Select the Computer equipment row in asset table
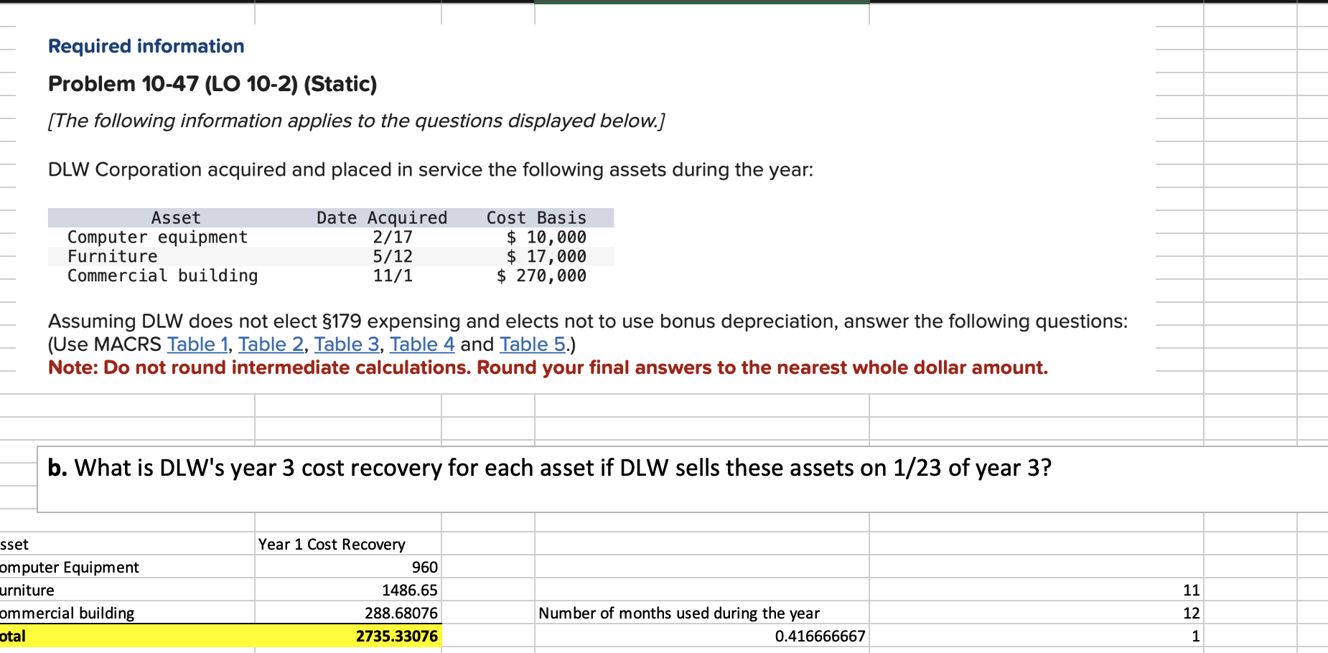Viewport: 1328px width, 653px height. click(156, 237)
